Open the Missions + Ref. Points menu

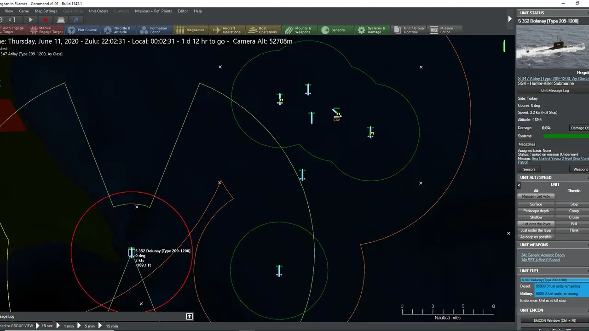tap(153, 11)
